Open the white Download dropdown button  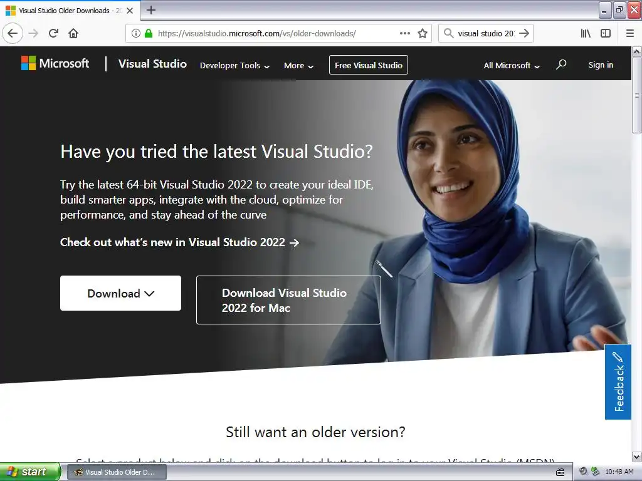tap(120, 293)
